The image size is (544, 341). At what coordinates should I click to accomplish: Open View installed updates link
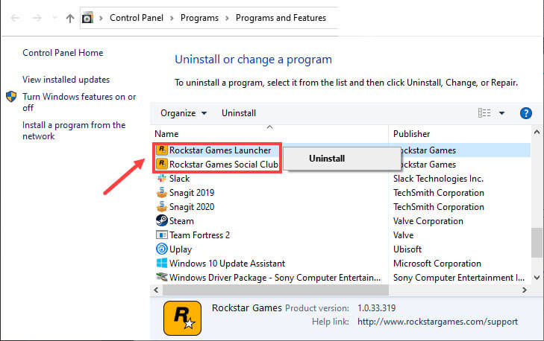click(66, 80)
